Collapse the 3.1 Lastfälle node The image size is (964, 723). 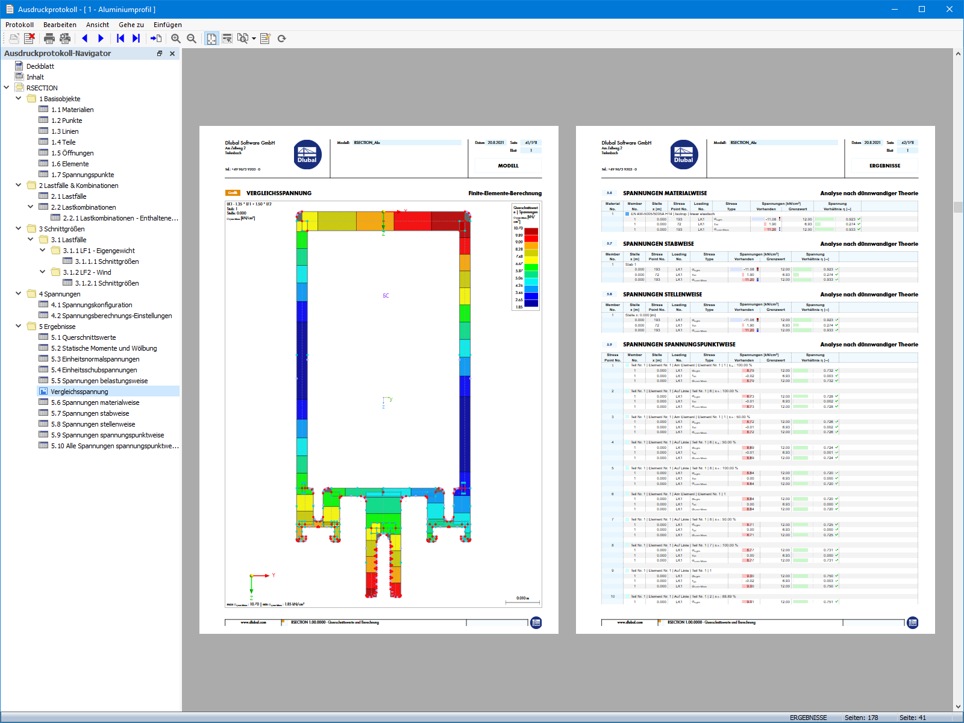(x=31, y=239)
